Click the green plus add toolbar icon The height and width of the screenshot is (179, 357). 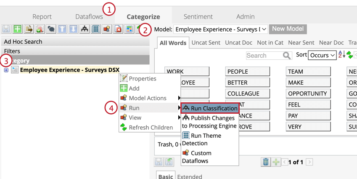point(17,29)
